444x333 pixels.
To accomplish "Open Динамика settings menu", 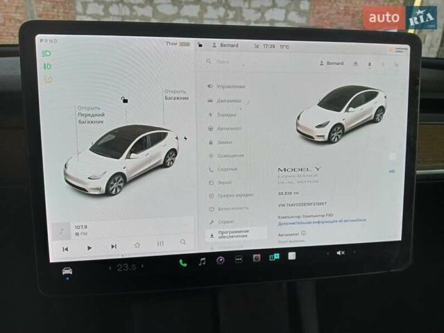I will click(x=225, y=101).
